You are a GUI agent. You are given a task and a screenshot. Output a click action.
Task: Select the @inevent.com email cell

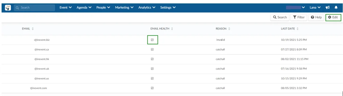coord(38,88)
